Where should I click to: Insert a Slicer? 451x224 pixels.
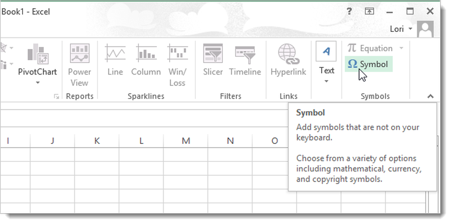[x=213, y=61]
